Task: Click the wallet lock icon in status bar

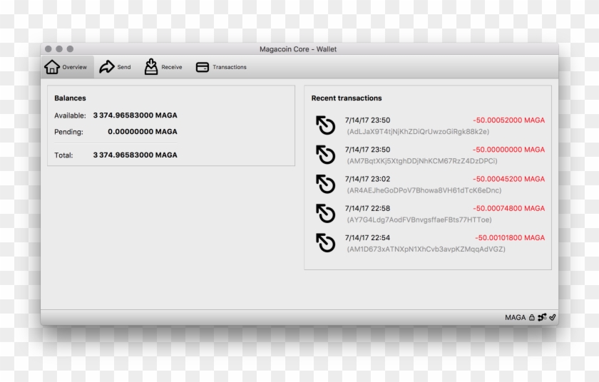Action: tap(532, 317)
